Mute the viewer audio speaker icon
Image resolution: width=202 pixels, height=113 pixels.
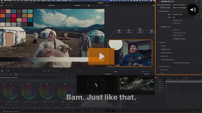tap(8, 71)
